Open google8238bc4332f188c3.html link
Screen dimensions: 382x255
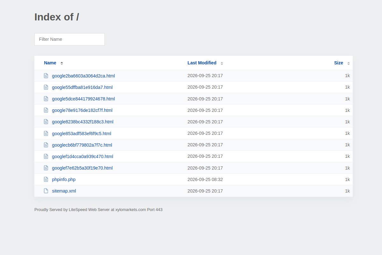point(83,122)
